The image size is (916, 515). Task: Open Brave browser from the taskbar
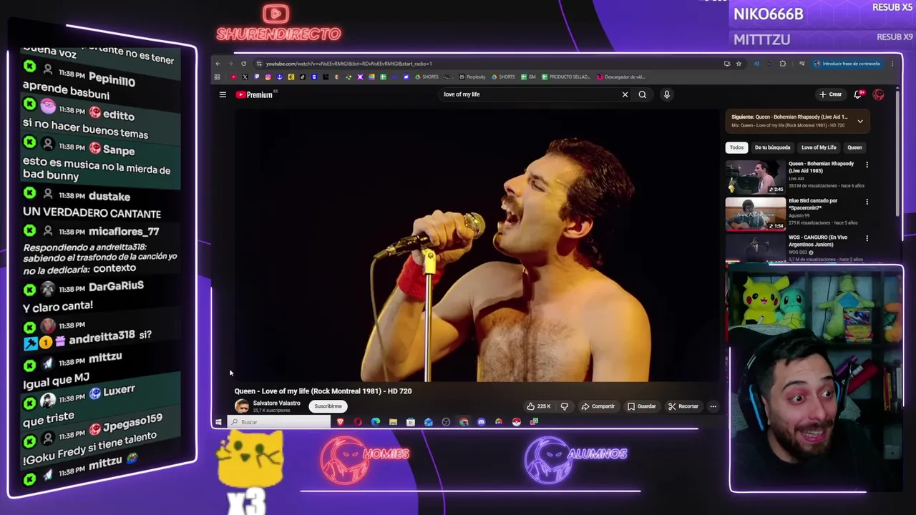[x=340, y=422]
